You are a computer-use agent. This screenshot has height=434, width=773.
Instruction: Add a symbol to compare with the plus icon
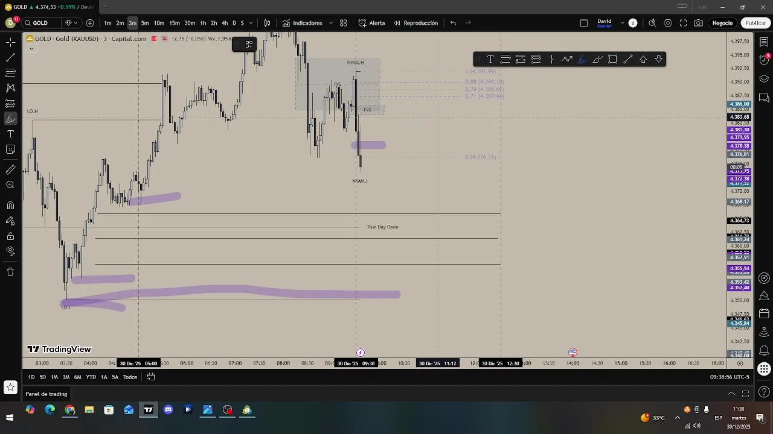90,23
